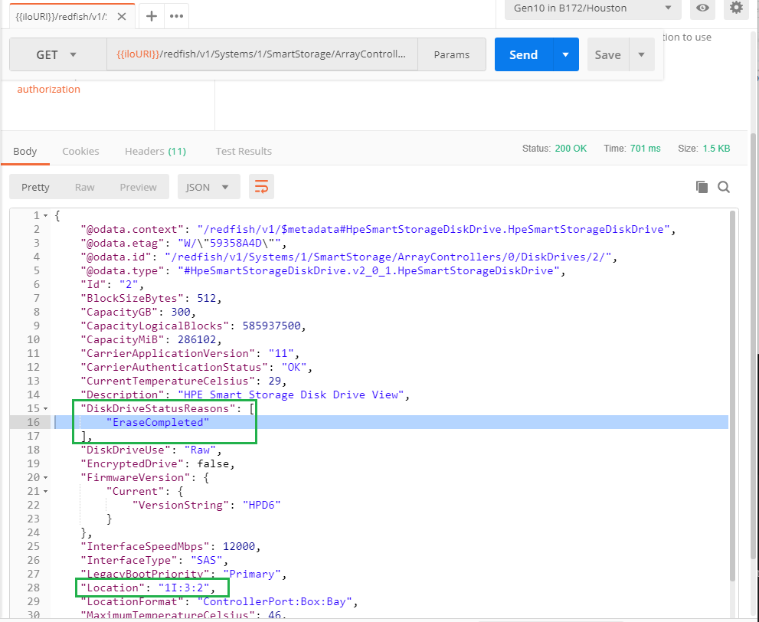Open the tab options ellipsis menu
This screenshot has width=759, height=622.
176,16
